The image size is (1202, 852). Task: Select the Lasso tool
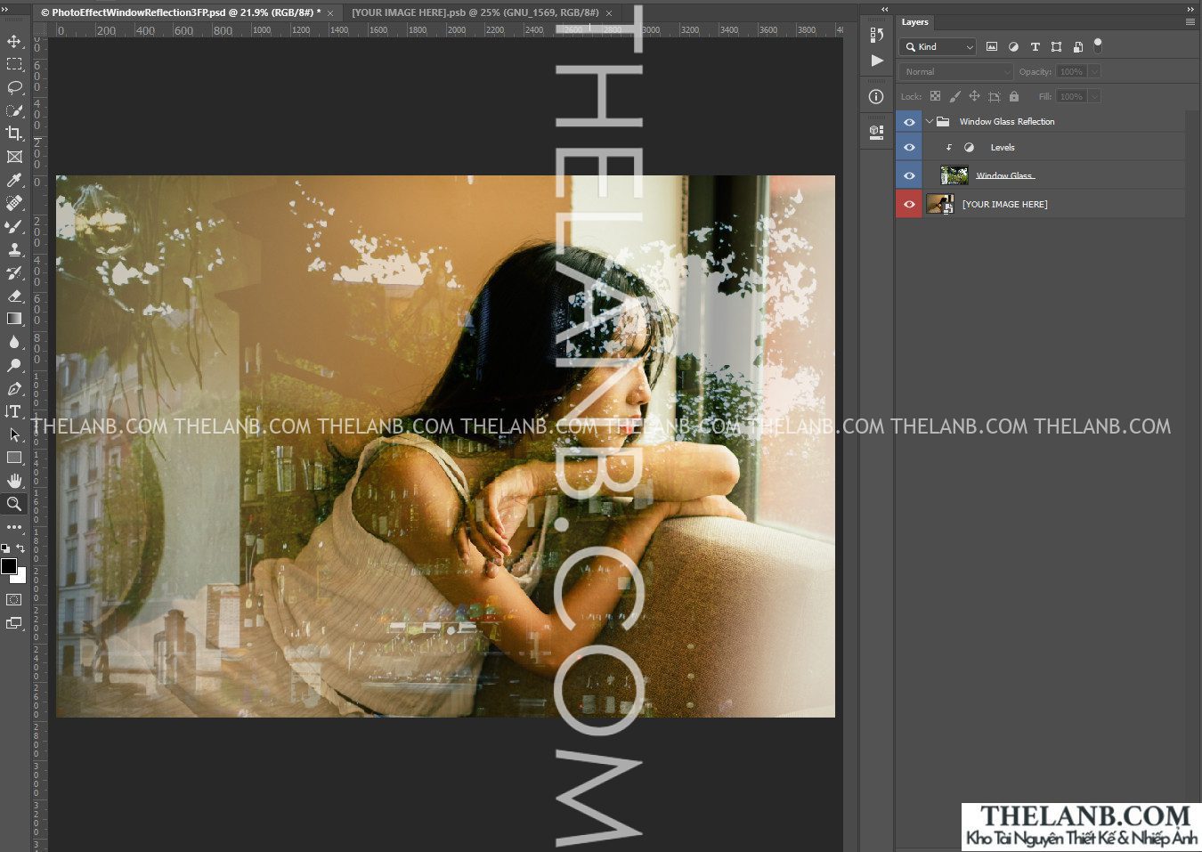[14, 87]
